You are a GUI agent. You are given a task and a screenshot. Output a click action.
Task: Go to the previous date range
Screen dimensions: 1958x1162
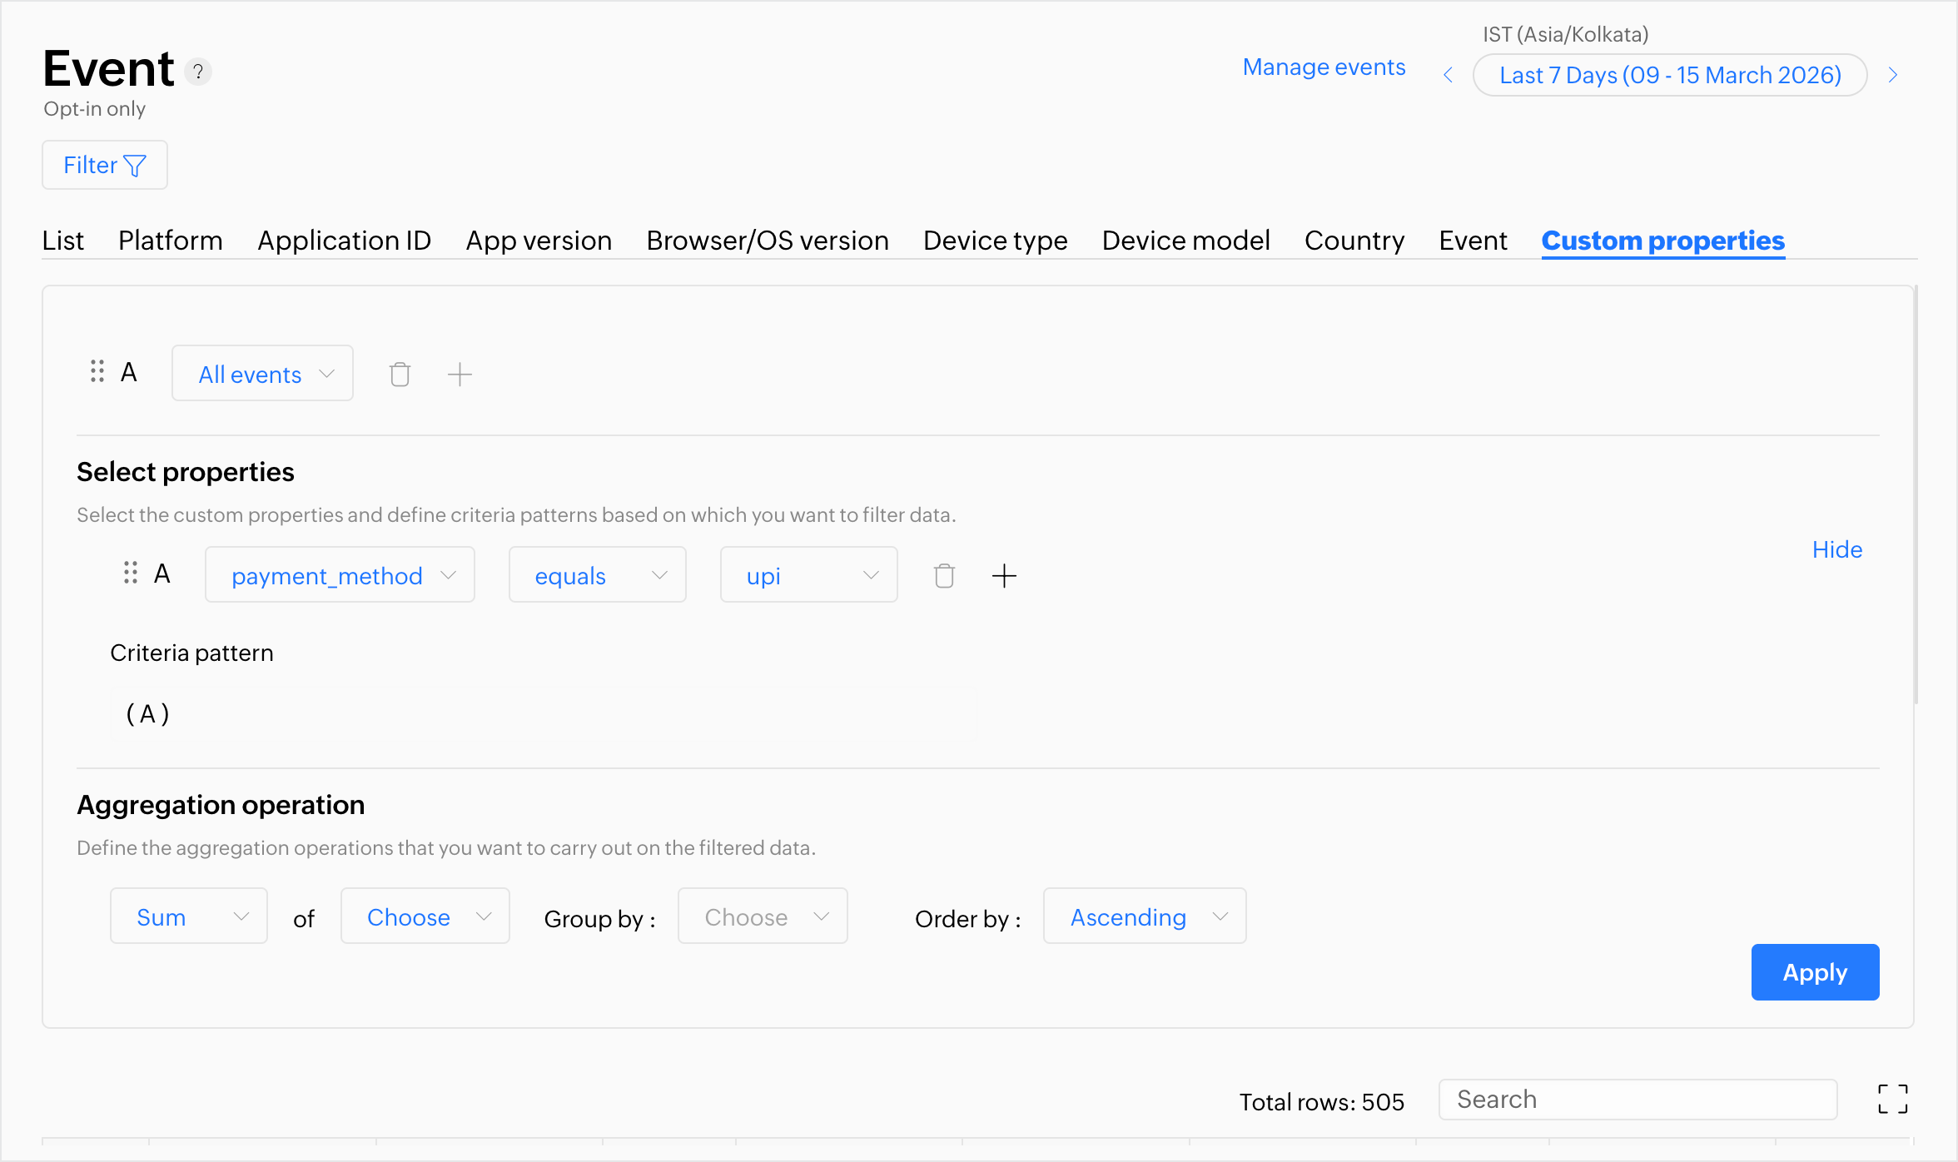(x=1449, y=75)
